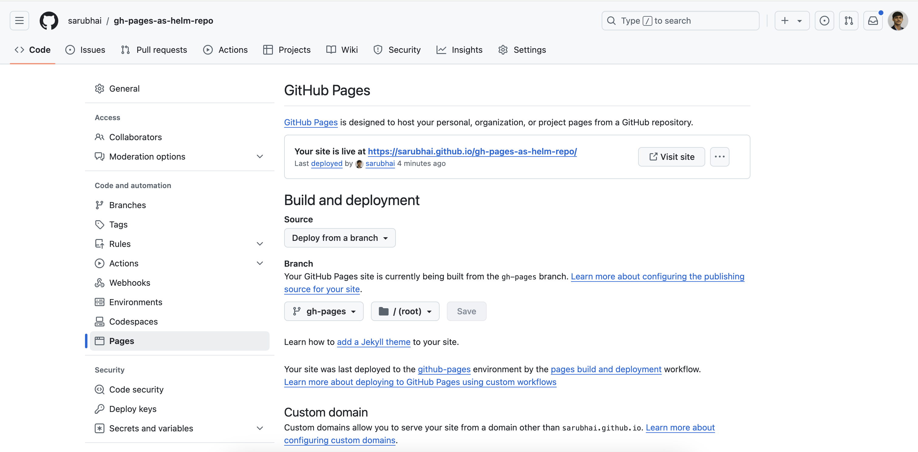The image size is (918, 452).
Task: Open the add a Jekyll theme link
Action: pyautogui.click(x=373, y=342)
